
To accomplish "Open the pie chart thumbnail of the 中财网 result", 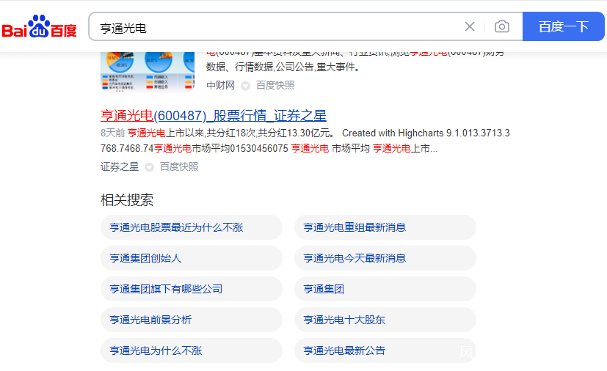I will pos(148,72).
